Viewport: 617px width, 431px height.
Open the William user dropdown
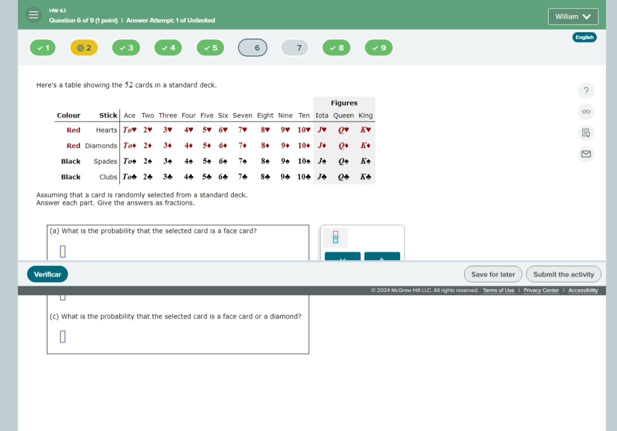(573, 16)
